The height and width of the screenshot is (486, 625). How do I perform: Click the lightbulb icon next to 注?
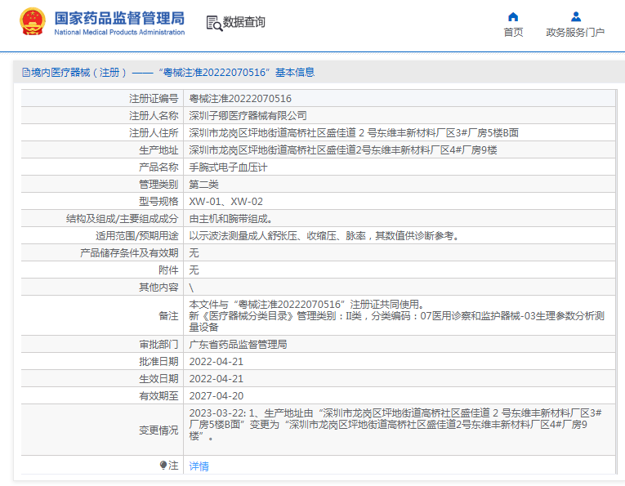pos(163,465)
